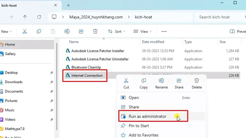
Task: Select Open in the context menu
Action: click(x=161, y=98)
